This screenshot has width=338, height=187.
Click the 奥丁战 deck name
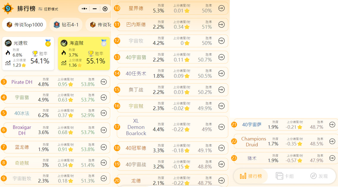[x=136, y=89]
